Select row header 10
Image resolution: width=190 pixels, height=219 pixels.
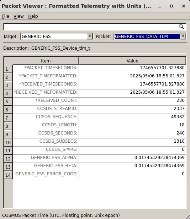click(x=8, y=142)
